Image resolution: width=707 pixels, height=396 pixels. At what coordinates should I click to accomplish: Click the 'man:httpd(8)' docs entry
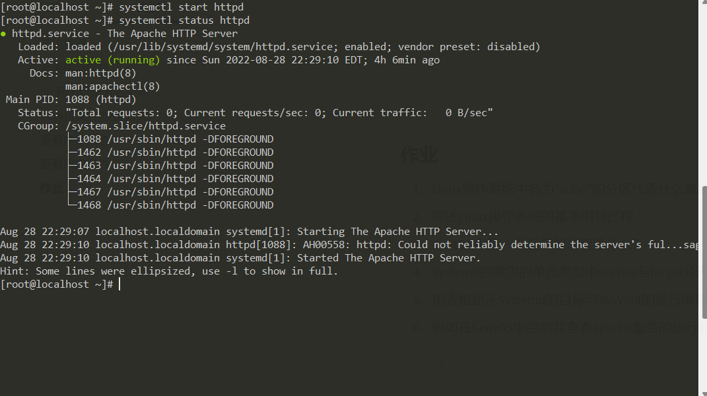click(x=100, y=73)
